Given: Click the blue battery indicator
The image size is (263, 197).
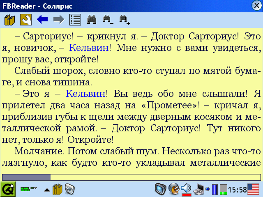Looking at the screenshot, I should (x=215, y=189).
